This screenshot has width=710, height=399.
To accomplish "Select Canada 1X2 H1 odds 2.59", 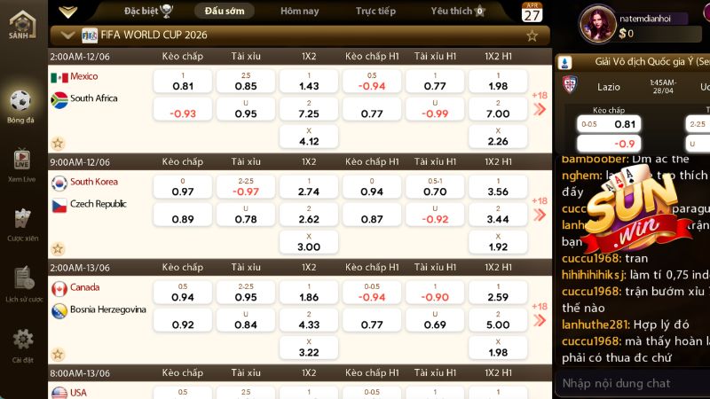I will coord(498,293).
